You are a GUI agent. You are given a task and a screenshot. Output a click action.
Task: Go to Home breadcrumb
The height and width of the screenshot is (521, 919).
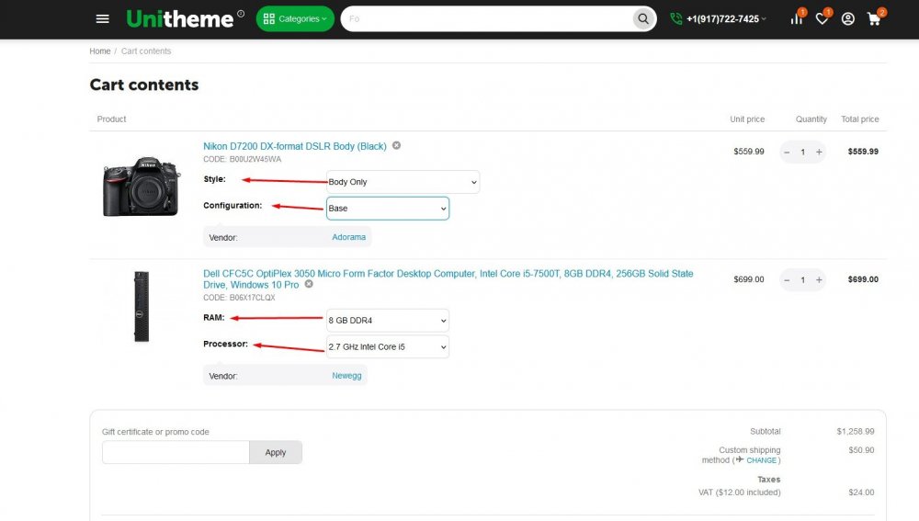[99, 51]
